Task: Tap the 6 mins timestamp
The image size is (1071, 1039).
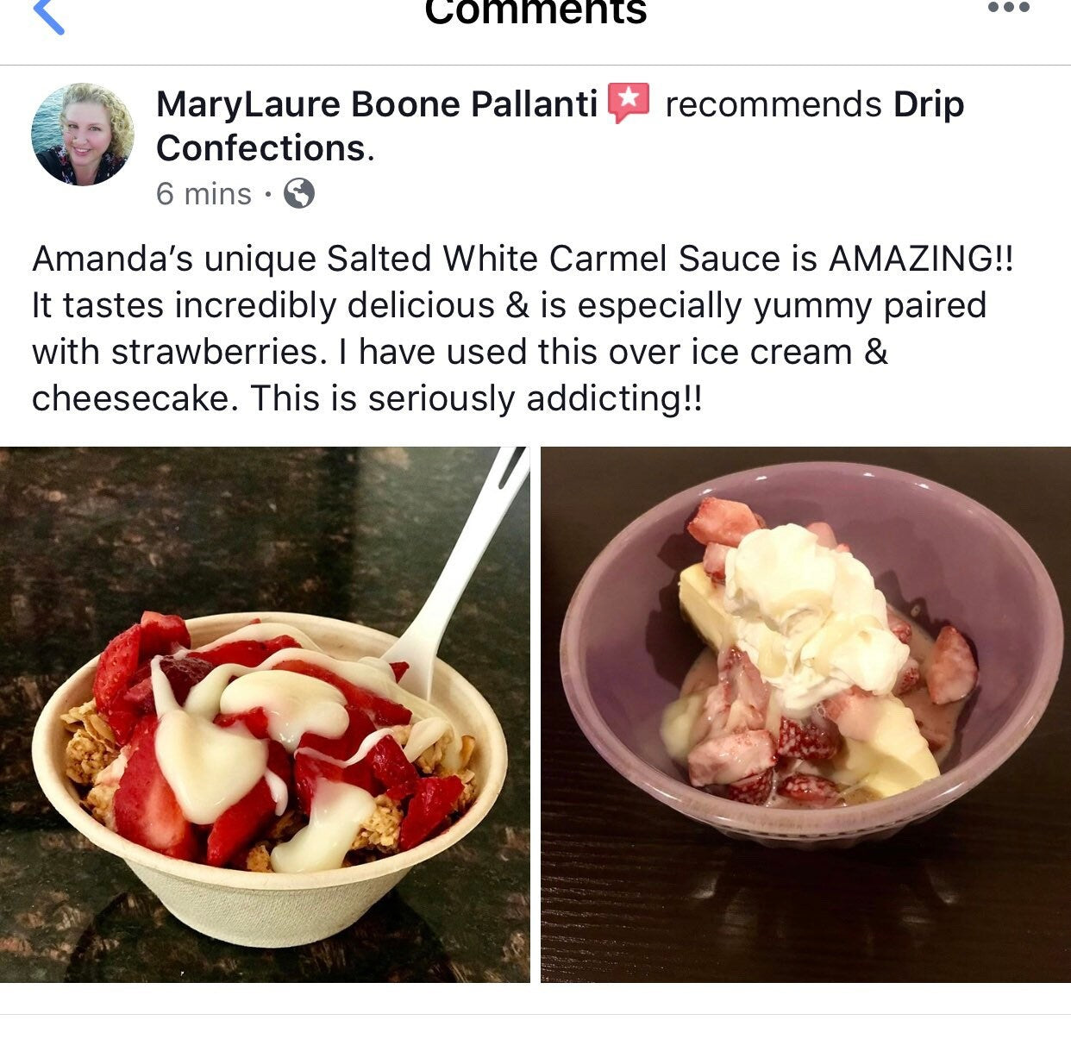Action: [x=204, y=193]
